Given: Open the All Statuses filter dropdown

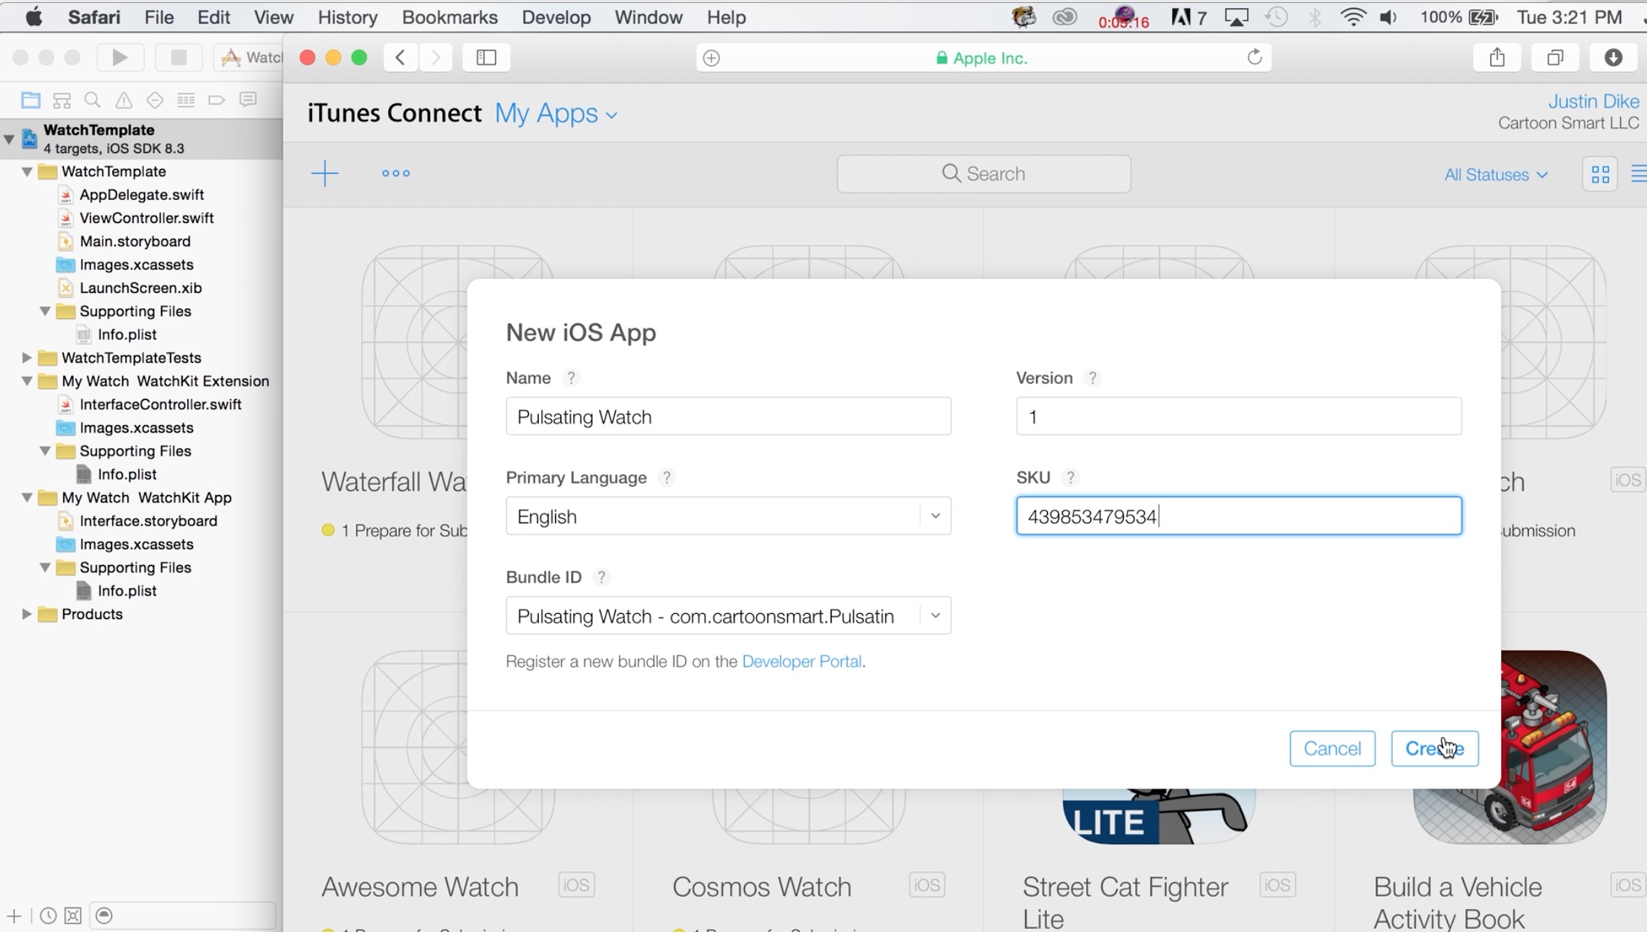Looking at the screenshot, I should tap(1495, 175).
